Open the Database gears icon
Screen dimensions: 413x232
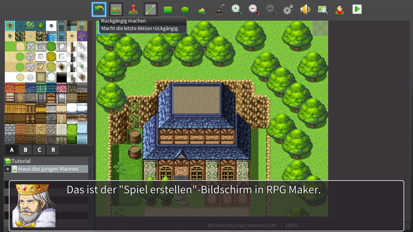(x=288, y=9)
